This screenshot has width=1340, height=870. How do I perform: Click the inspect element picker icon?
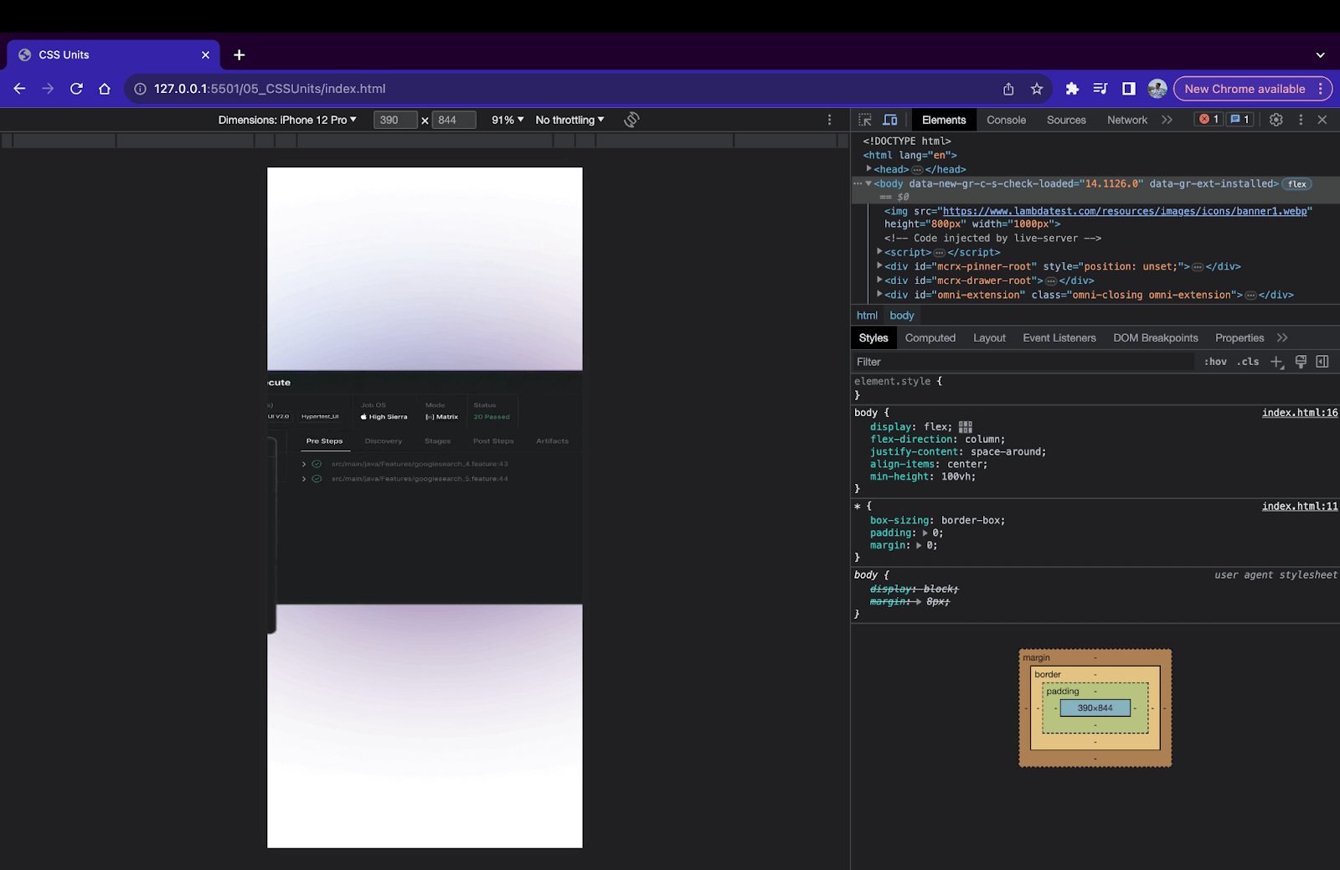point(865,120)
